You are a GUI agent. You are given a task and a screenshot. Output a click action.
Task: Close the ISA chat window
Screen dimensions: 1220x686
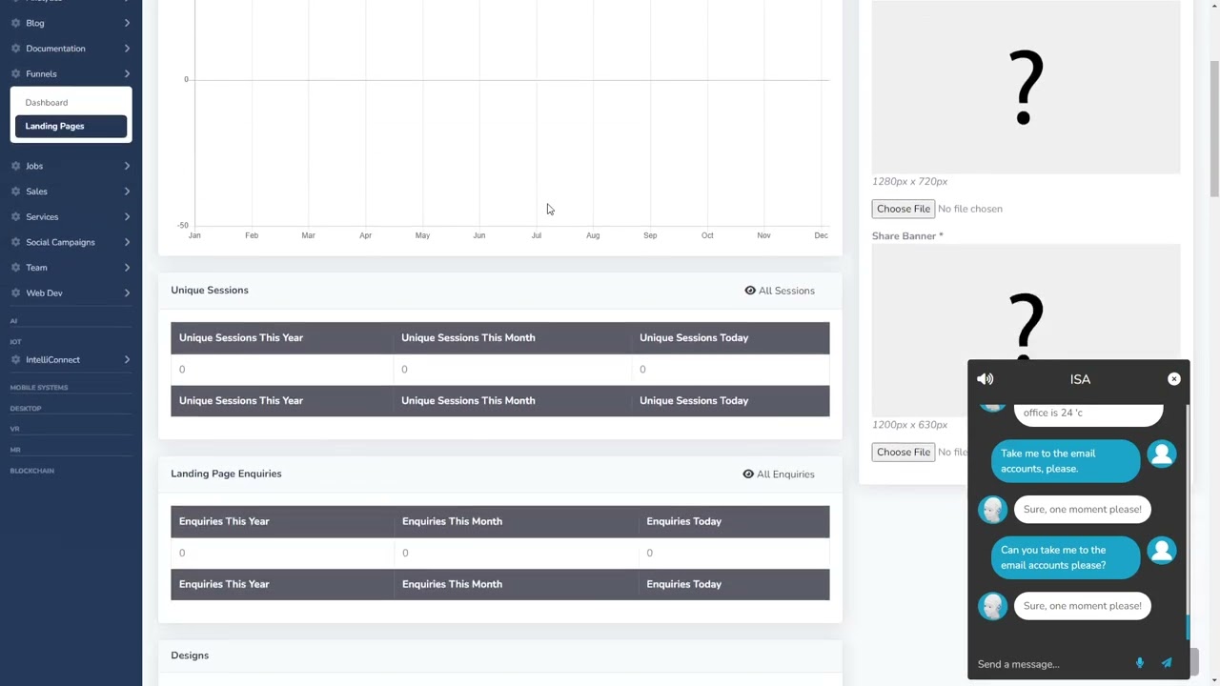coord(1173,379)
